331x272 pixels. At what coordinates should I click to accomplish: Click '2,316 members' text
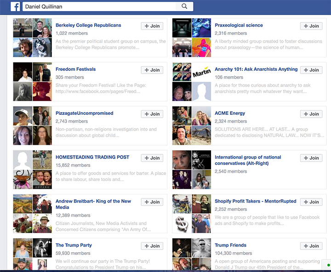coord(231,33)
